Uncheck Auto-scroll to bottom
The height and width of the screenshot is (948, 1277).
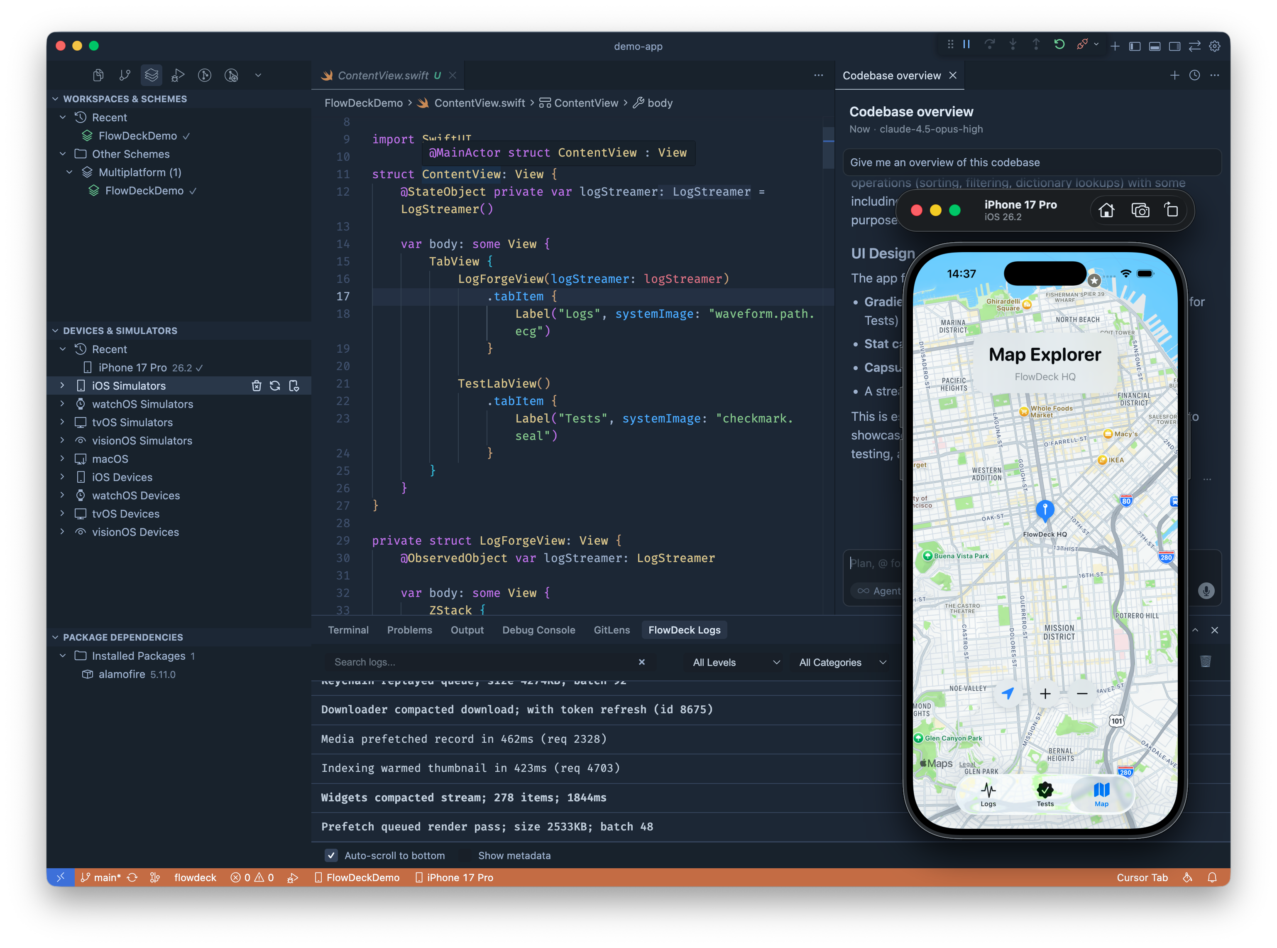click(x=331, y=855)
